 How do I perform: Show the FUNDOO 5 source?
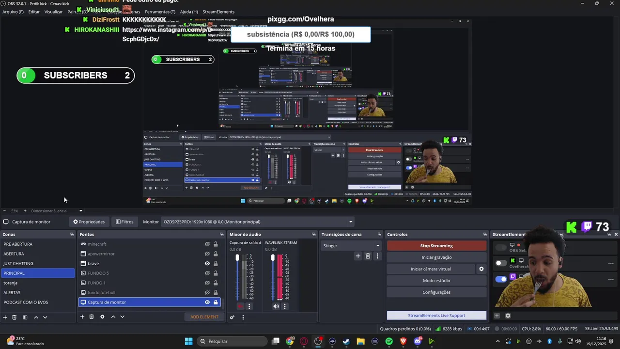click(x=207, y=273)
